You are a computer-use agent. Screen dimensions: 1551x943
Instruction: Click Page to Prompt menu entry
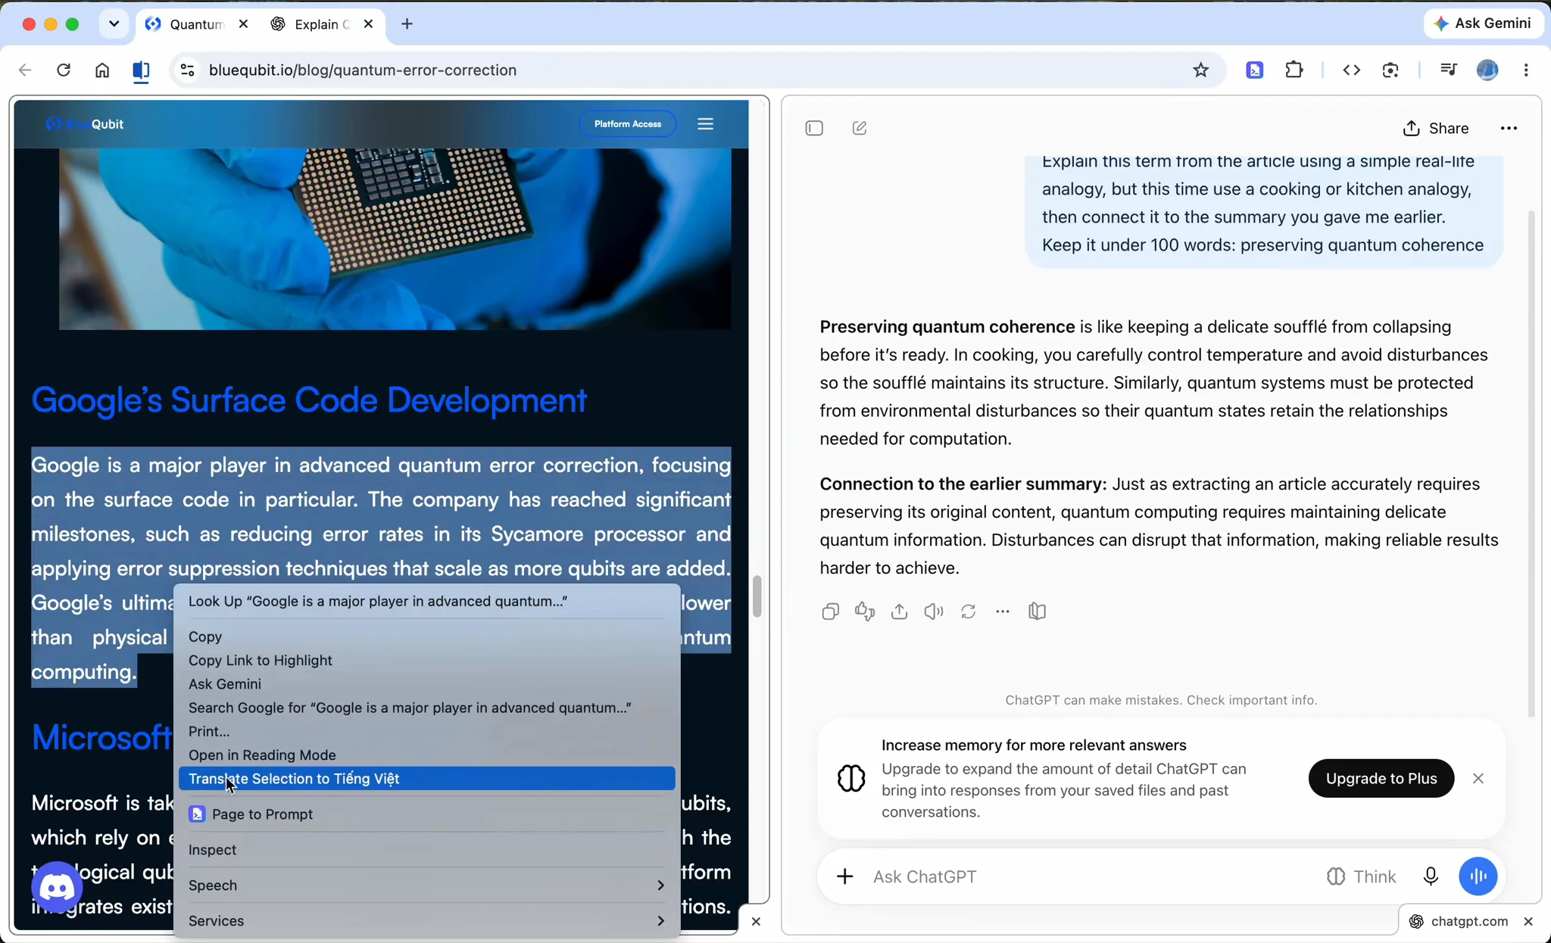(x=426, y=814)
